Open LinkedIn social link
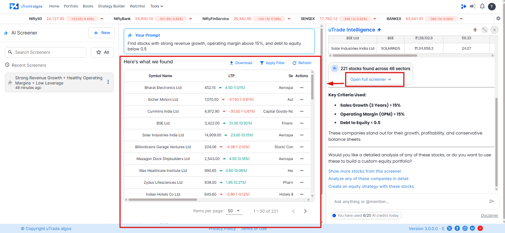This screenshot has height=233, width=505. pos(472,229)
